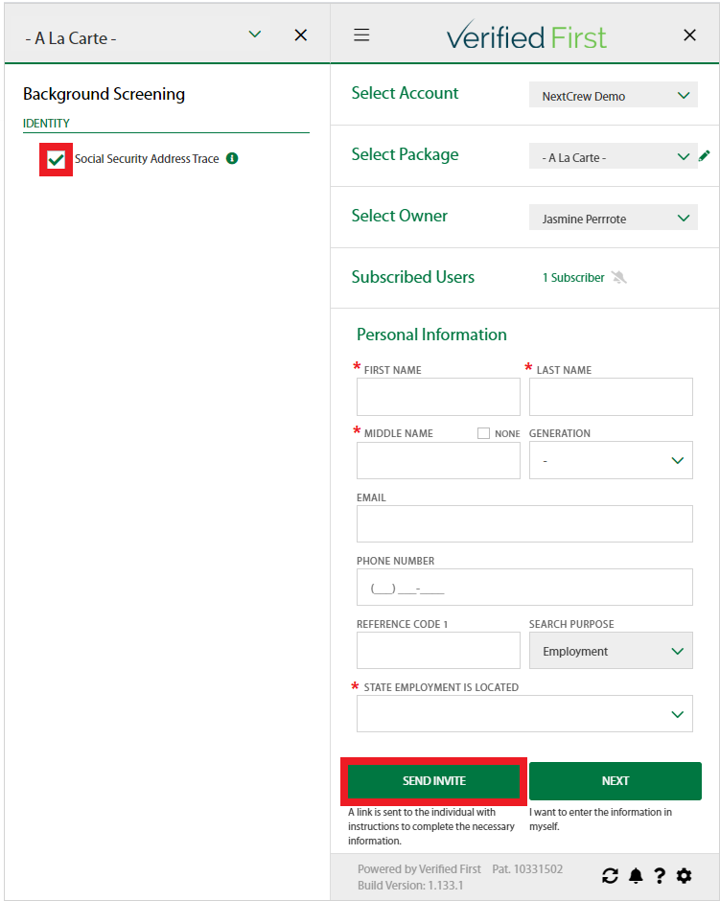Click the refresh icon in footer
The width and height of the screenshot is (720, 901).
click(611, 876)
